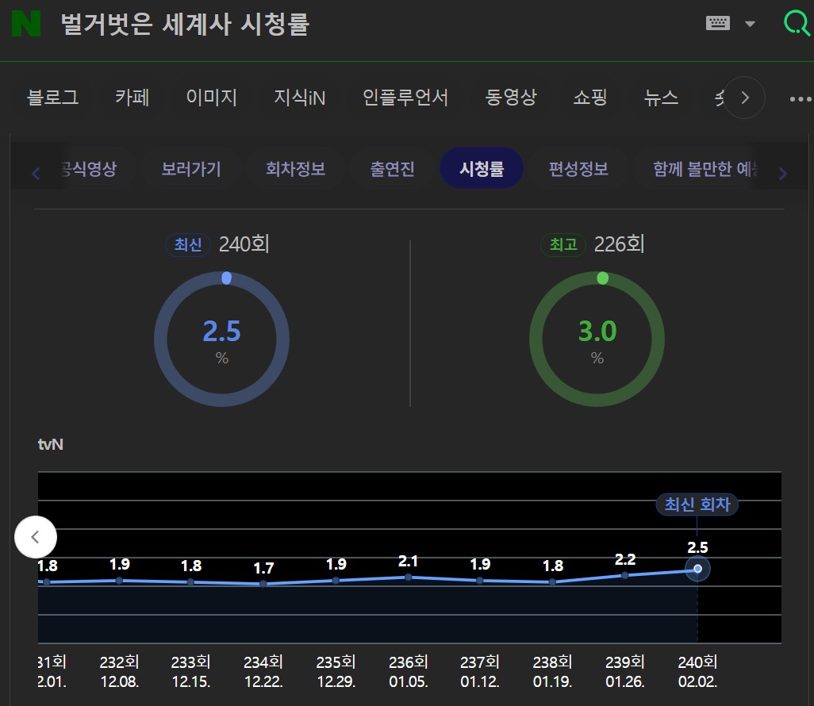
Task: Click the green search magnifier icon
Action: (796, 23)
